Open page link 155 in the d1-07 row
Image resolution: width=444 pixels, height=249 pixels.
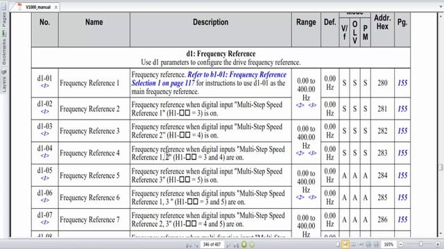click(x=402, y=220)
